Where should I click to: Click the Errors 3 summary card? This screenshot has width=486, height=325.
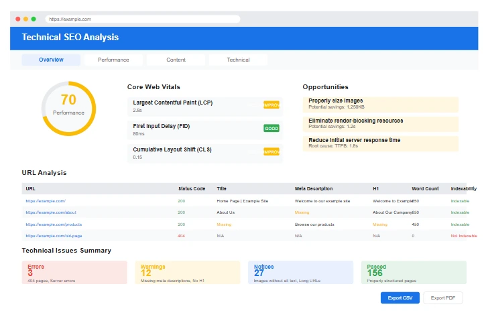(74, 272)
